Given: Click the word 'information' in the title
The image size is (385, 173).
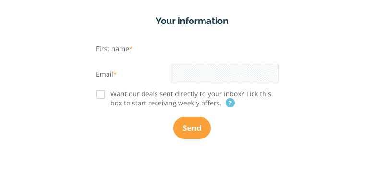Looking at the screenshot, I should (203, 21).
